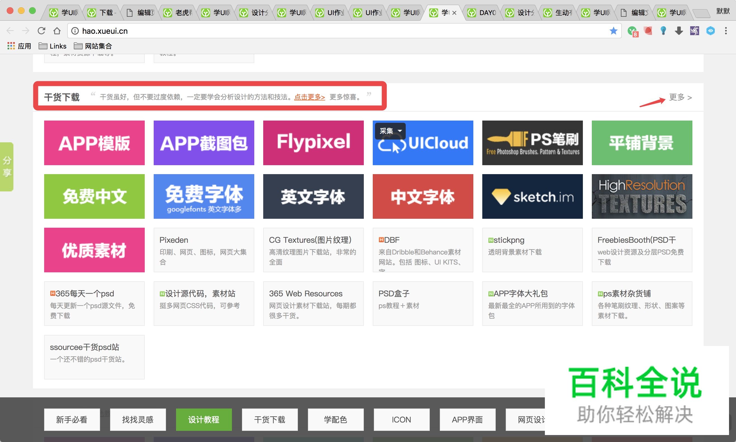
Task: Click the back navigation arrow
Action: pyautogui.click(x=10, y=31)
